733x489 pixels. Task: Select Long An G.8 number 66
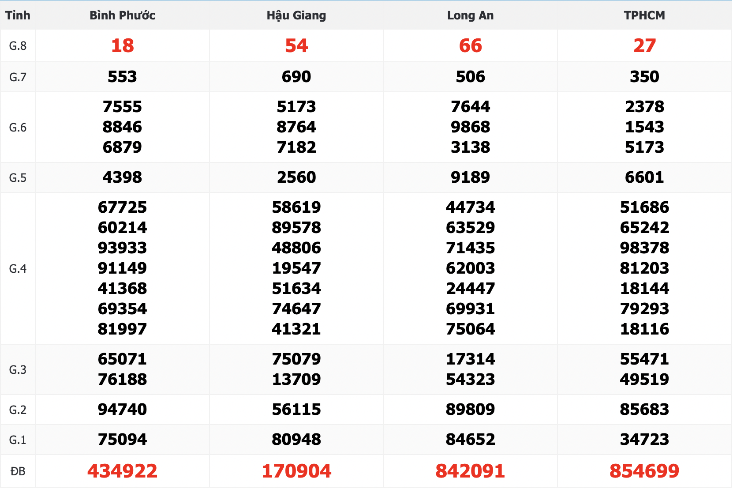(x=470, y=46)
